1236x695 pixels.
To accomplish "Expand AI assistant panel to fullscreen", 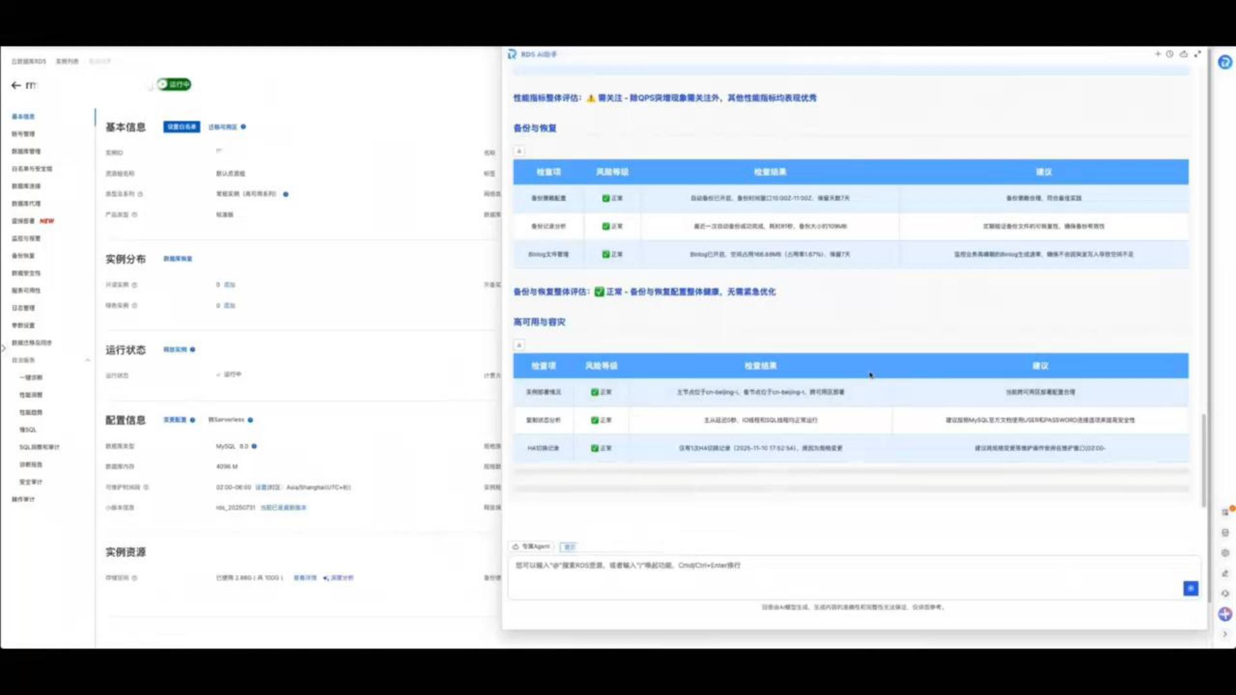I will click(x=1197, y=54).
